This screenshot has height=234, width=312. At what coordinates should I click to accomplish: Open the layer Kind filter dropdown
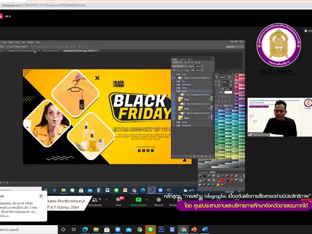178,62
